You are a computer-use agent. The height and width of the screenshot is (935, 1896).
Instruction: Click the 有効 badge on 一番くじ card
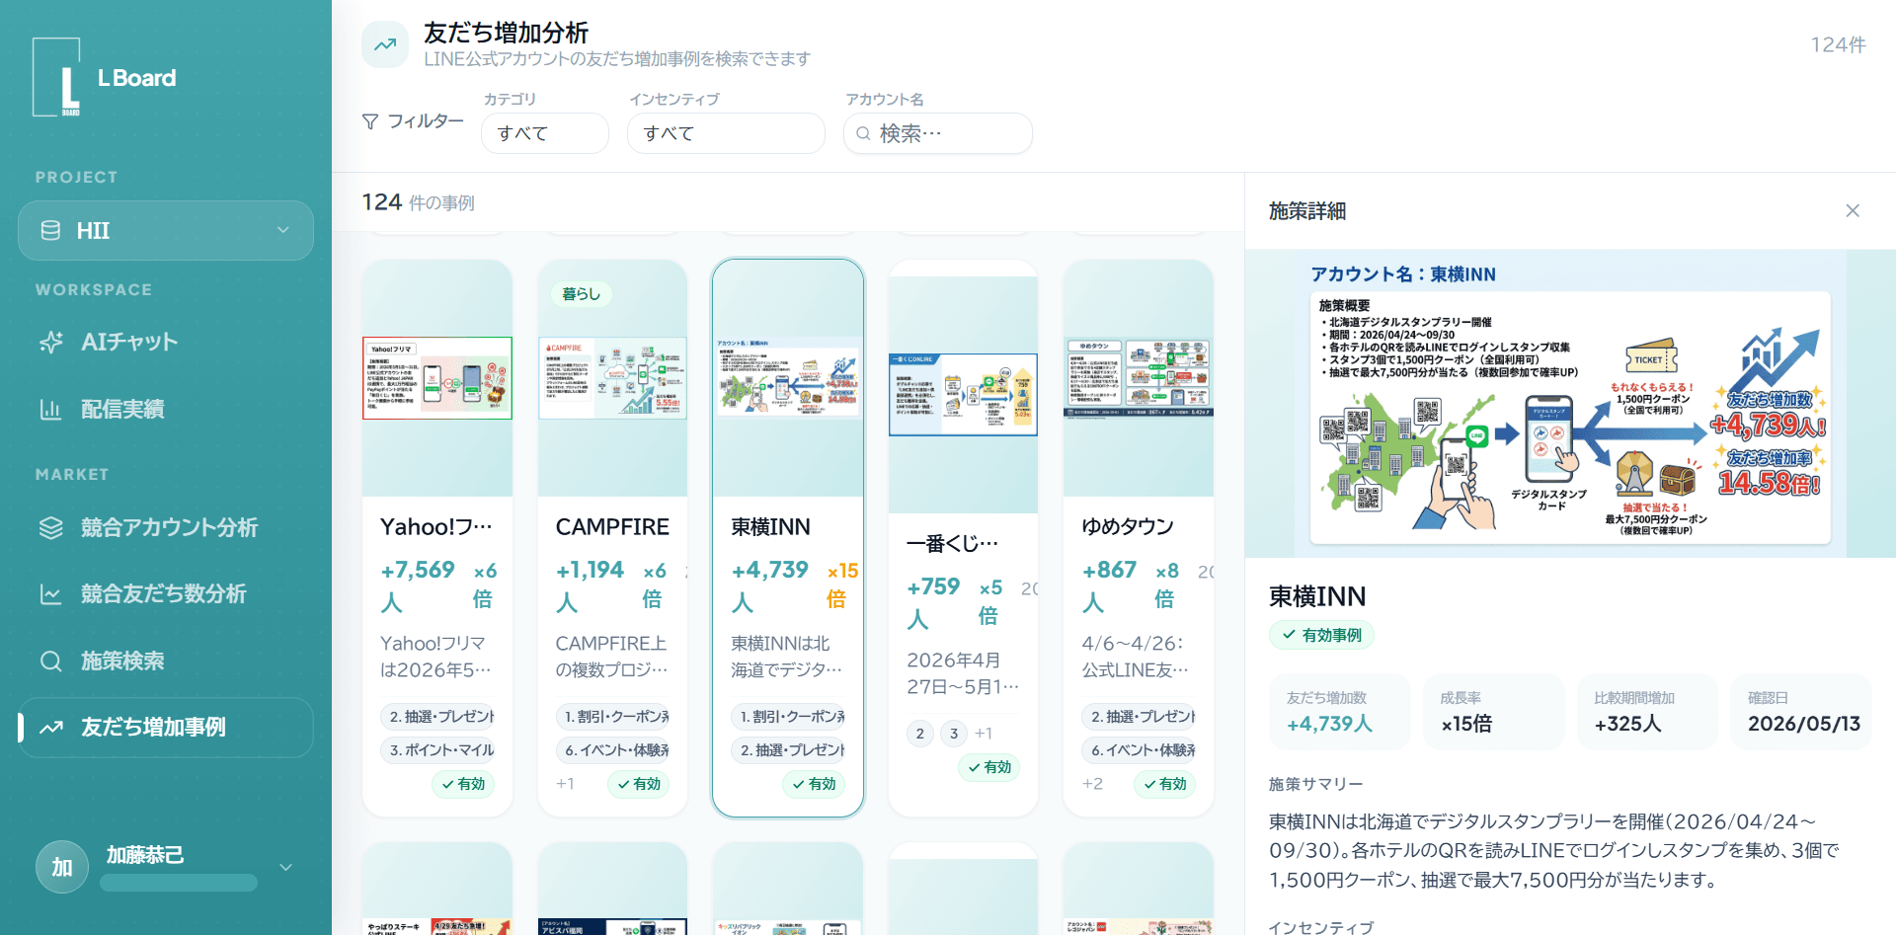[989, 767]
